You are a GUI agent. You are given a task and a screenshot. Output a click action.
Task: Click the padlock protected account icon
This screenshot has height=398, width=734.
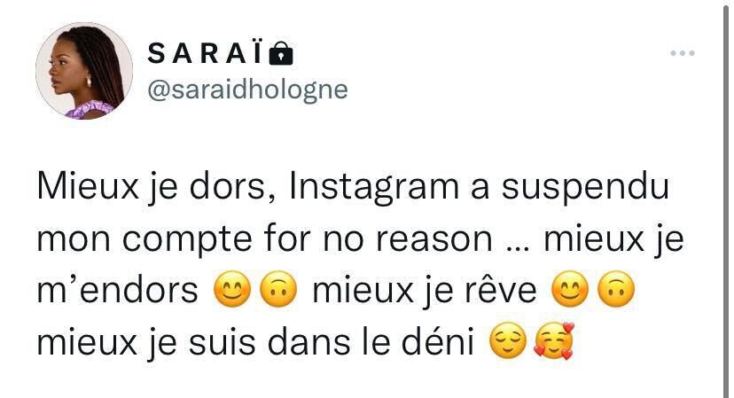point(281,53)
